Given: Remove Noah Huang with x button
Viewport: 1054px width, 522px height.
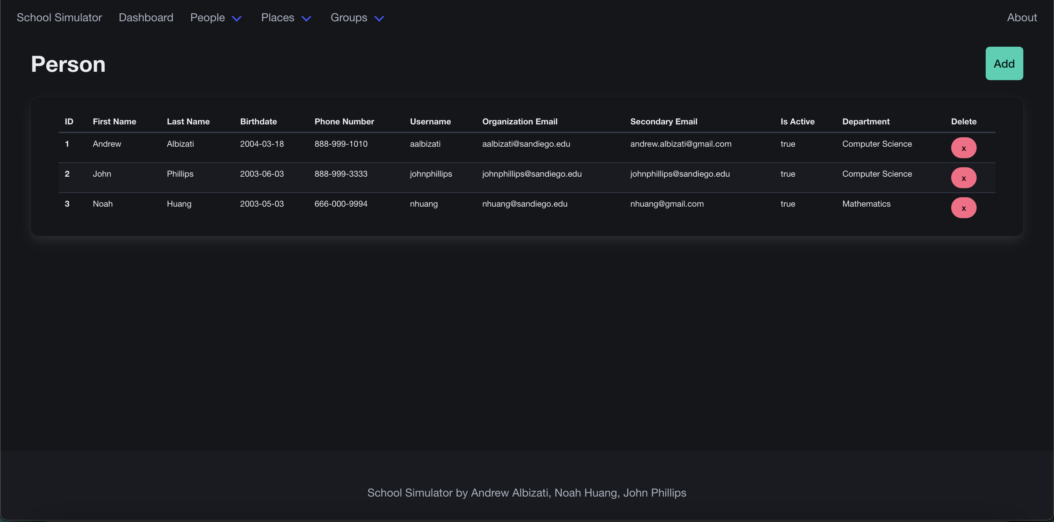Looking at the screenshot, I should (963, 208).
